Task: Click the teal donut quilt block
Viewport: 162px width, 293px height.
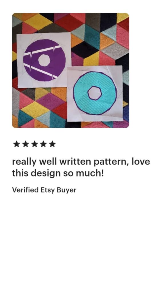Action: tap(95, 93)
